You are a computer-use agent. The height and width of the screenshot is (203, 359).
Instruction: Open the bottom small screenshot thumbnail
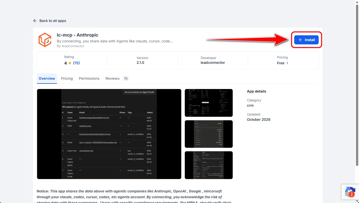[x=209, y=165]
